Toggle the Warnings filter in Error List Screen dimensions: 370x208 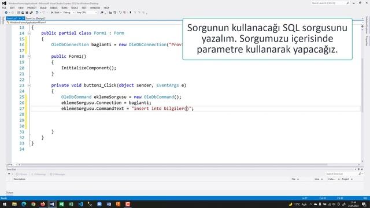coord(39,174)
